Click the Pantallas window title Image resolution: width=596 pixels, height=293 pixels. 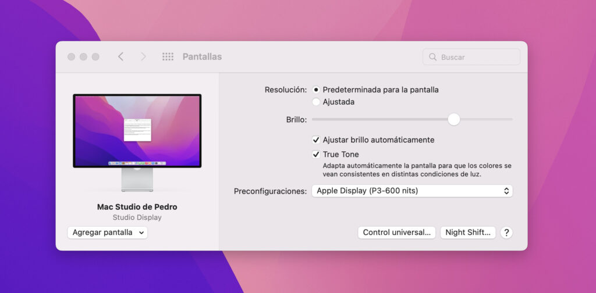[202, 57]
